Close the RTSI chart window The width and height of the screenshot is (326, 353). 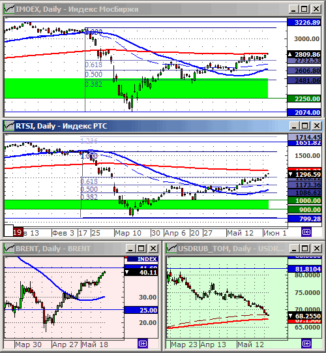pos(317,126)
